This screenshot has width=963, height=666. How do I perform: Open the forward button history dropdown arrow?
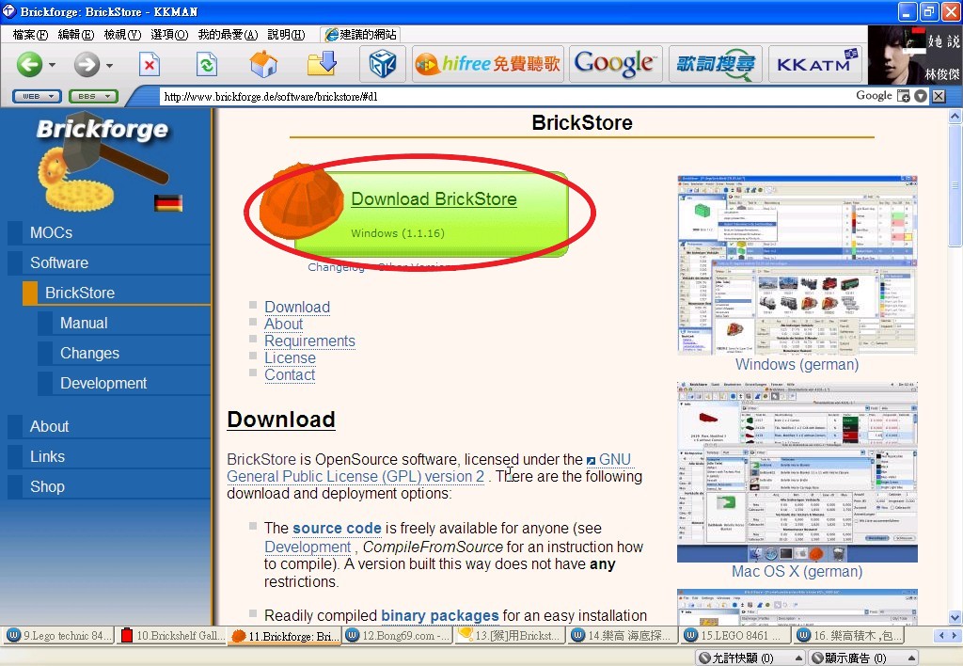tap(109, 65)
